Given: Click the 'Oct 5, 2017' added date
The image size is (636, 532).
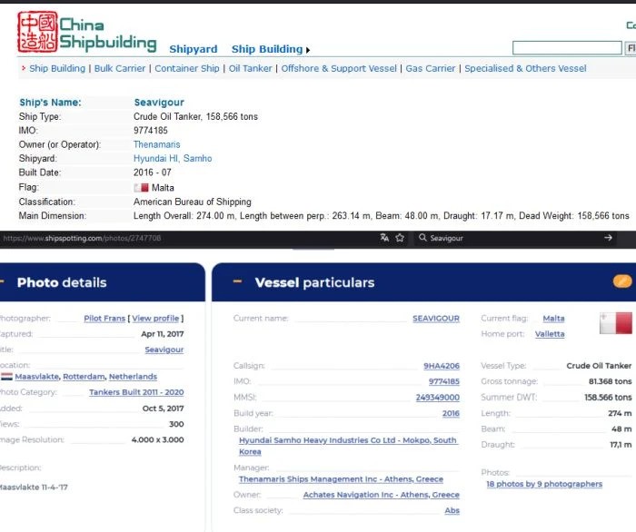Looking at the screenshot, I should click(163, 409).
